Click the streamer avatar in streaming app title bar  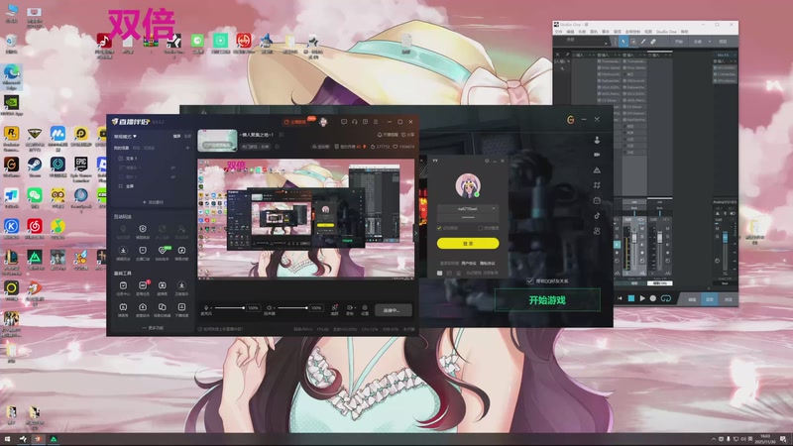coord(324,122)
